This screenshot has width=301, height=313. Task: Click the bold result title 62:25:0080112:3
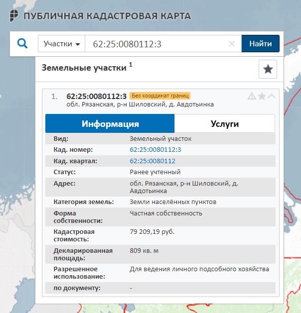(x=97, y=96)
